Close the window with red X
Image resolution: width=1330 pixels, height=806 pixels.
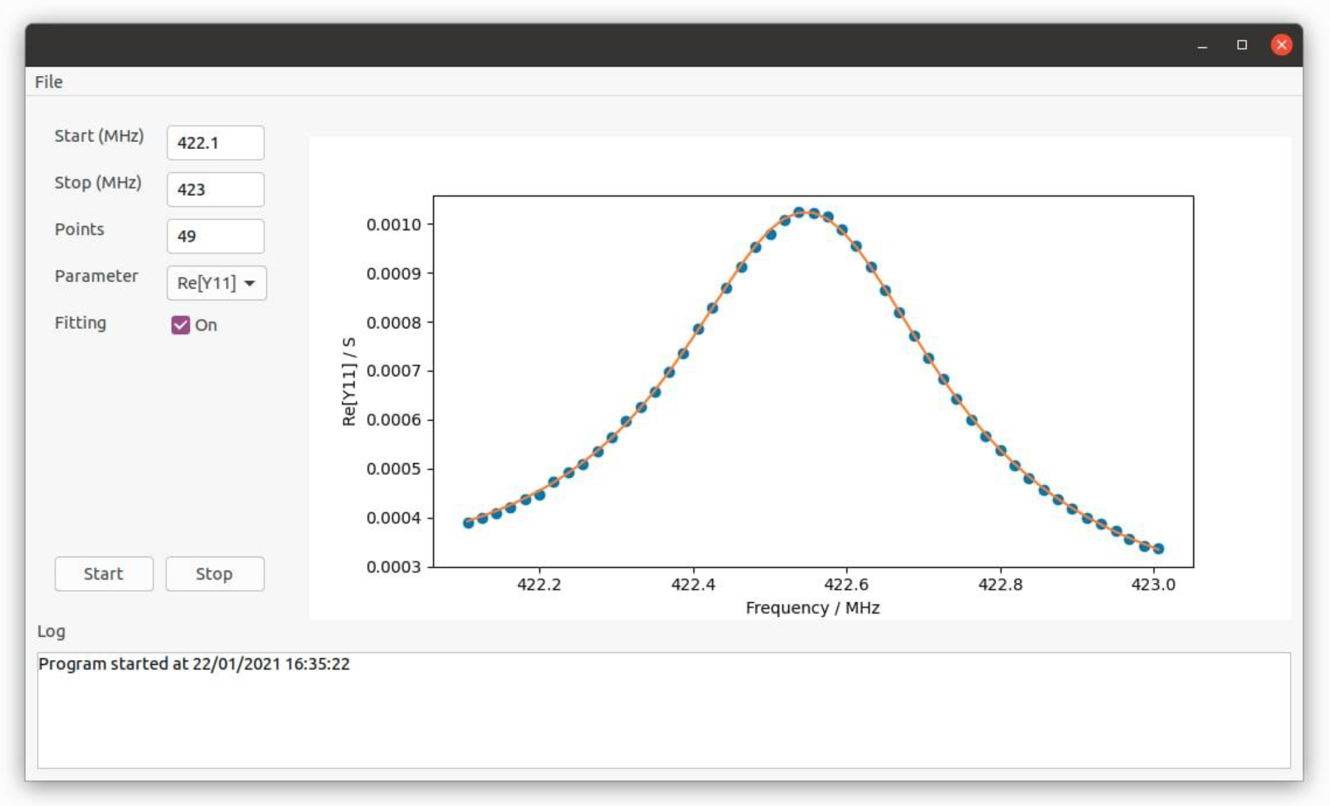tap(1282, 45)
